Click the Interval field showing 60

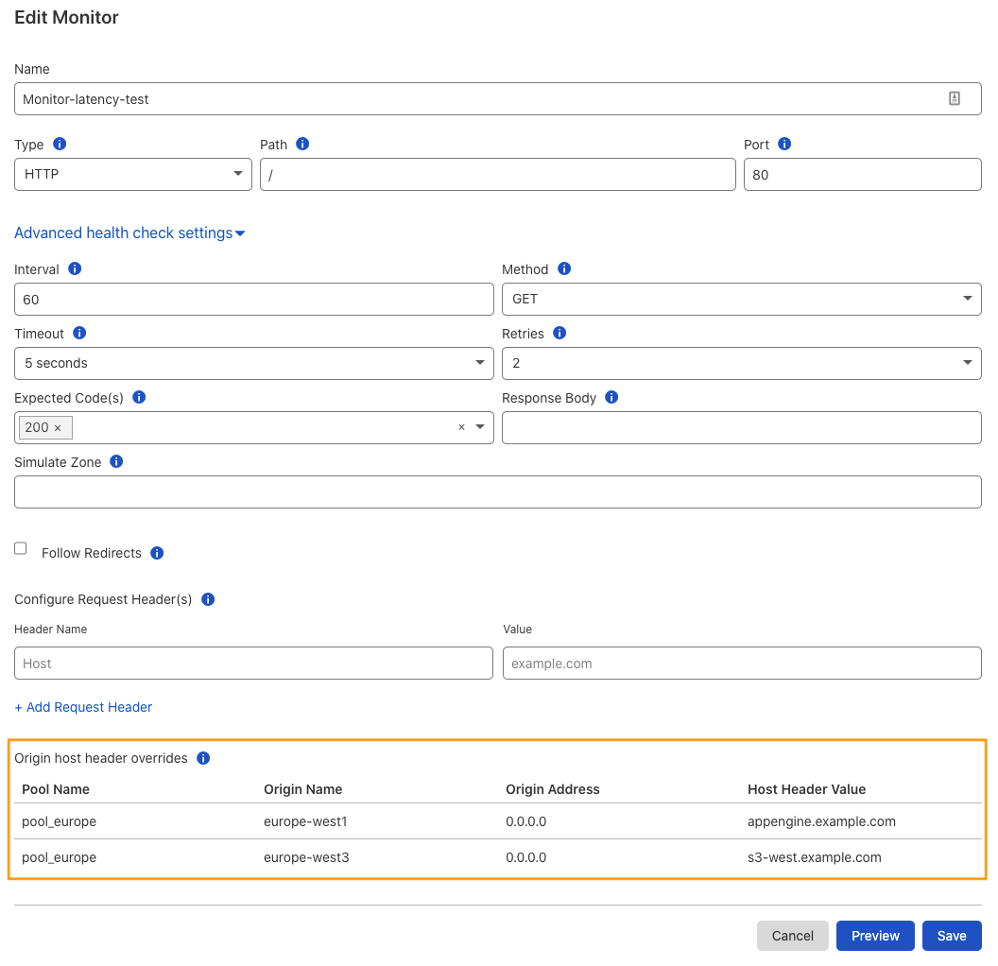coord(254,299)
